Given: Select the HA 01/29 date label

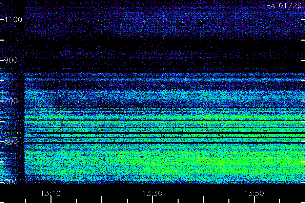Looking at the screenshot, I should pyautogui.click(x=284, y=6).
